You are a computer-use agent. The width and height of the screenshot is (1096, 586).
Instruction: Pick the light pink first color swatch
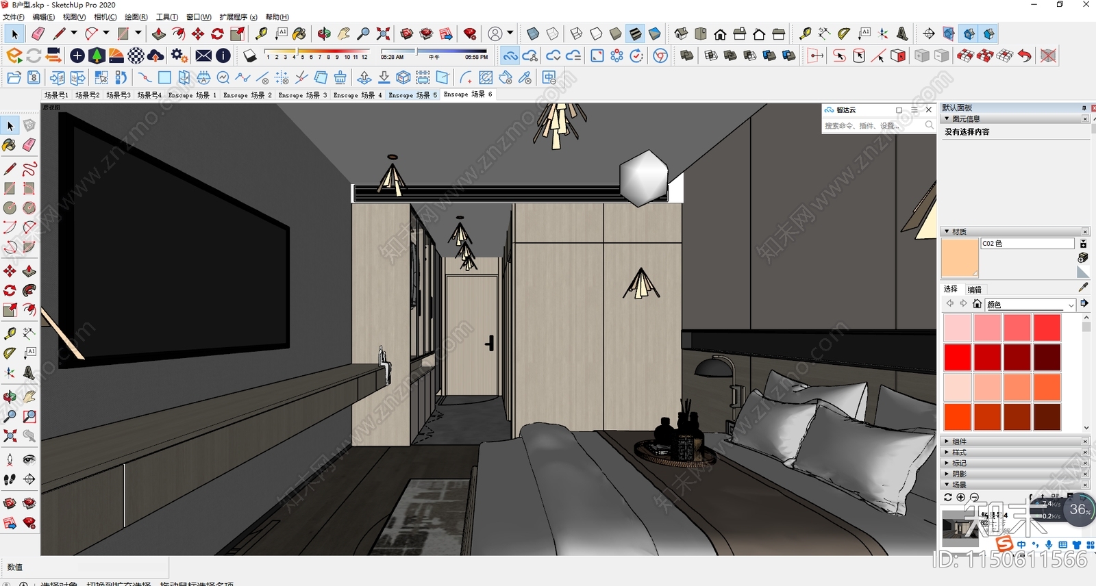click(957, 328)
